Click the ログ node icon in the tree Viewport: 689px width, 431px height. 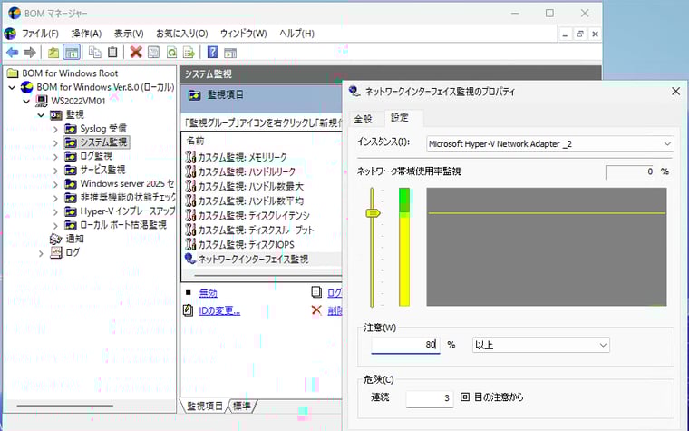tap(56, 252)
